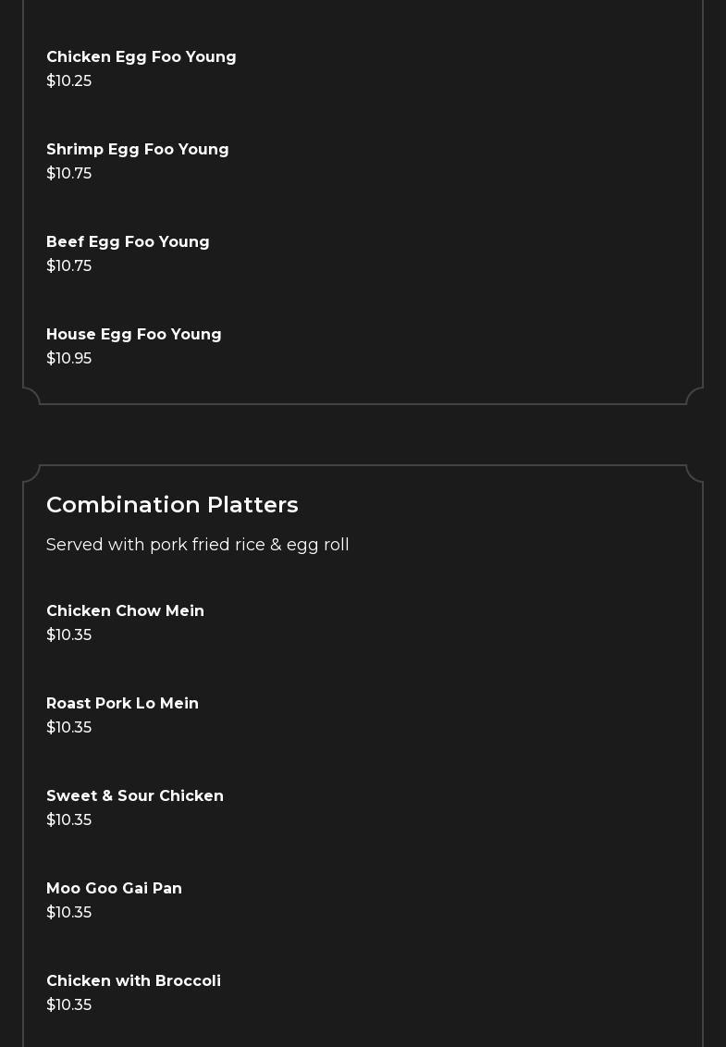Click the price below Sweet & Sour Chicken
726x1047 pixels.
(x=69, y=820)
